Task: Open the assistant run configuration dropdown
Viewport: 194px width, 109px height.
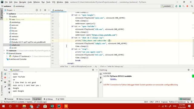Action: tap(167, 6)
